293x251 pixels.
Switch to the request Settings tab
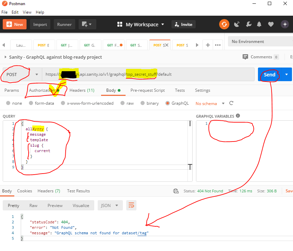(202, 90)
